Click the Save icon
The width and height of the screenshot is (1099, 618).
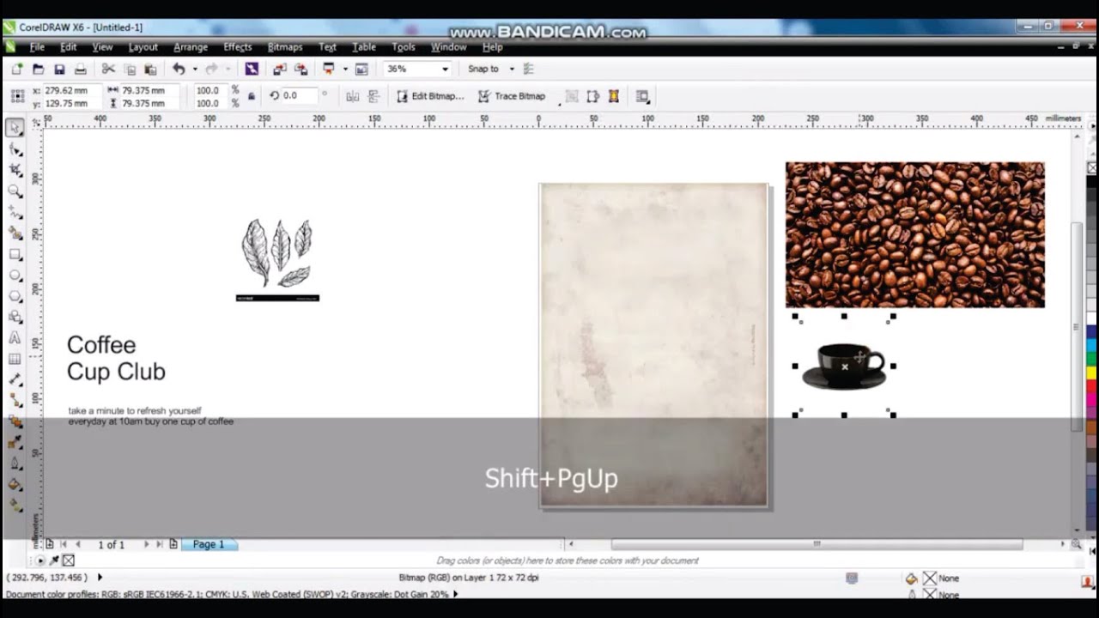tap(59, 69)
